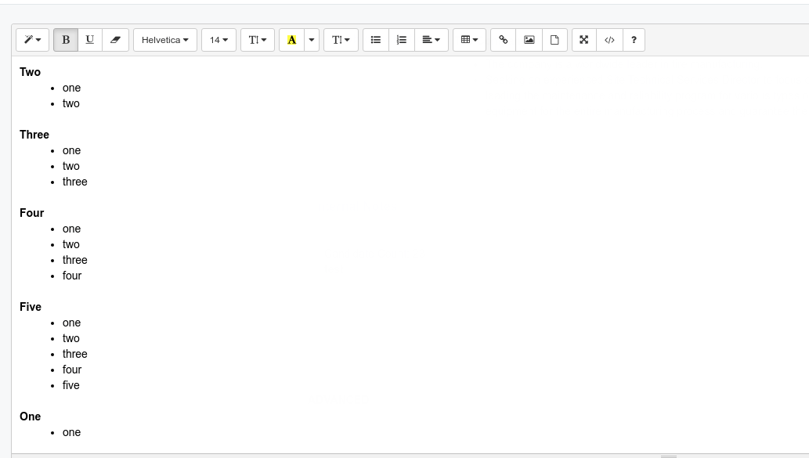Switch to code view icon
The width and height of the screenshot is (809, 458).
click(x=609, y=40)
